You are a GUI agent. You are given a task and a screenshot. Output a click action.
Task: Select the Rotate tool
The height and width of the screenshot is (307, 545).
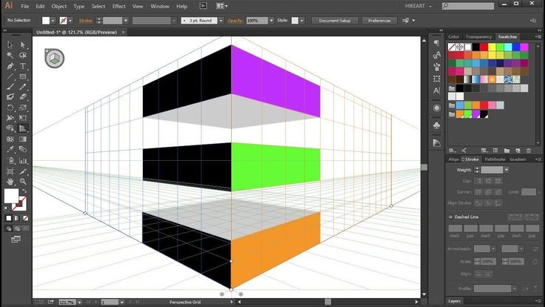point(10,108)
